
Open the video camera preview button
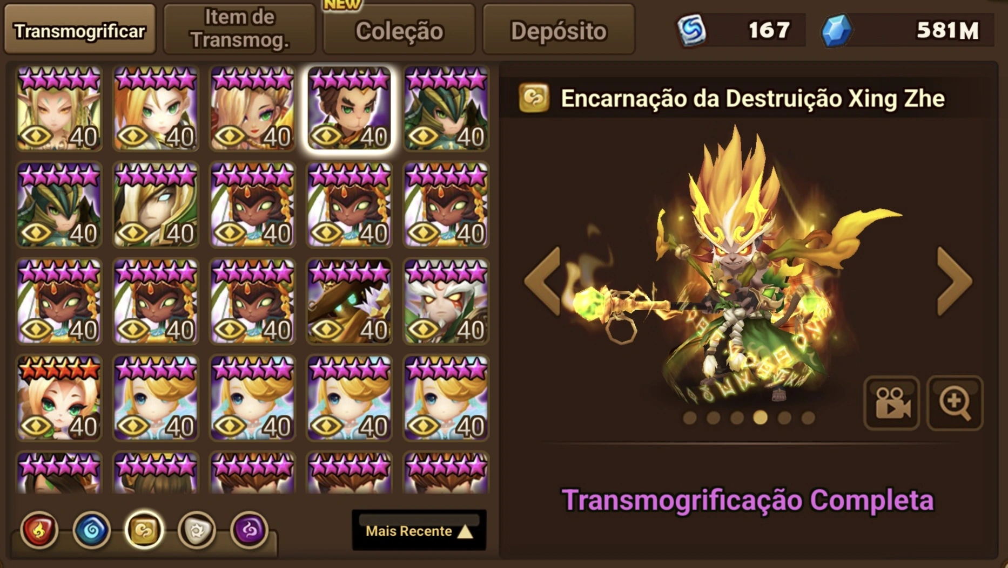click(891, 403)
